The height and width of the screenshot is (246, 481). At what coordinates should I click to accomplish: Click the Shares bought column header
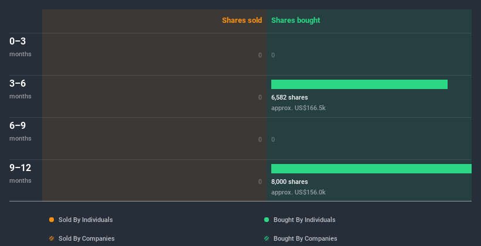pos(296,20)
